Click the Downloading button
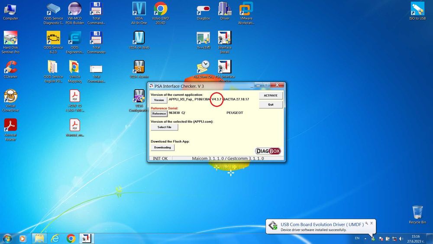This screenshot has width=433, height=244. click(162, 147)
